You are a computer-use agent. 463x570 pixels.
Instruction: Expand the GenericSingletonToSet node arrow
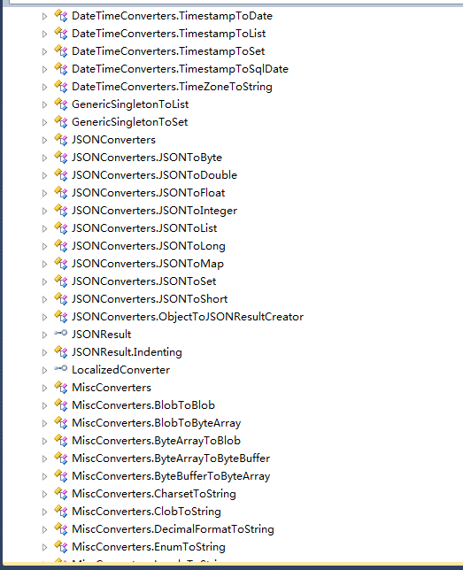44,122
